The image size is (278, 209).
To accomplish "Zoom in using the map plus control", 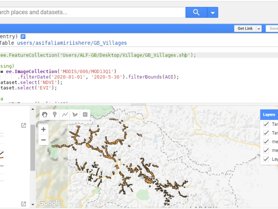I will (x=43, y=129).
